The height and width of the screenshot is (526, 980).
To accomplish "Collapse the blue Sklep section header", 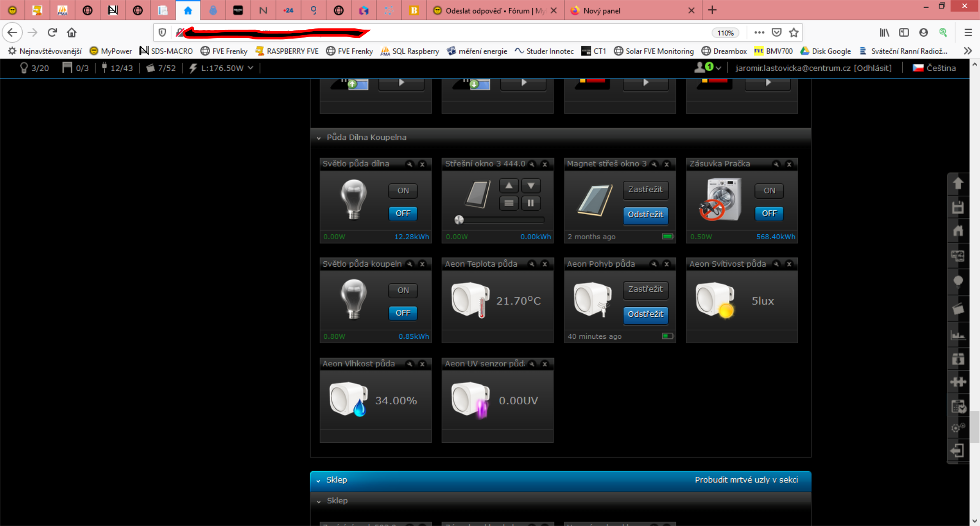I will tap(318, 480).
